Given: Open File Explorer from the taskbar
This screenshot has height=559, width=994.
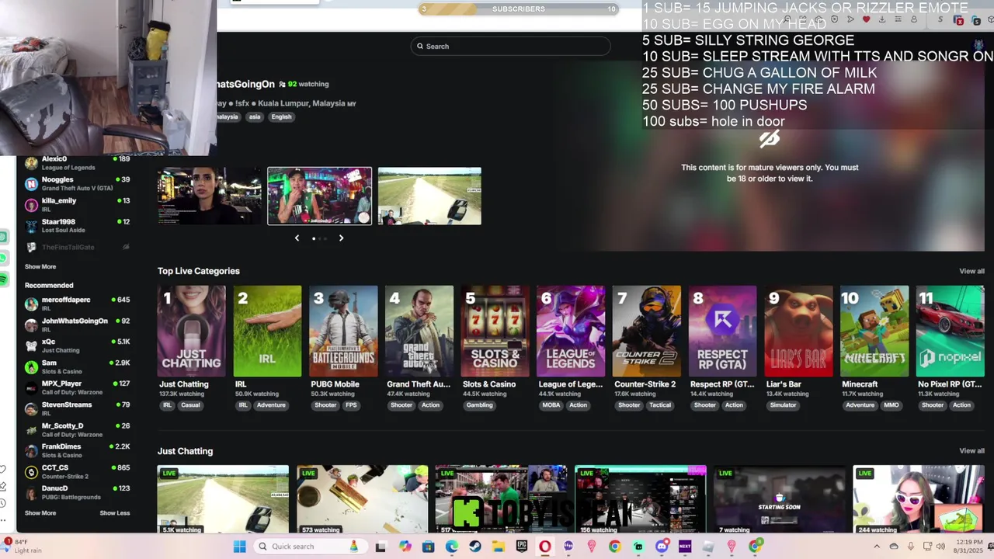Looking at the screenshot, I should click(x=498, y=547).
